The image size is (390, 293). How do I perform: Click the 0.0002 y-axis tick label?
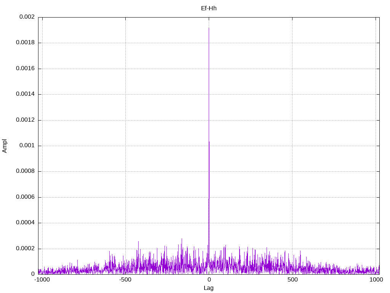[25, 249]
